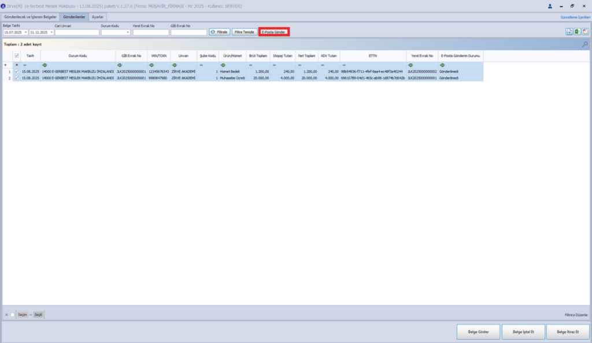The height and width of the screenshot is (343, 592).
Task: Click the equals operator under Brüt Toplam
Action: [250, 65]
